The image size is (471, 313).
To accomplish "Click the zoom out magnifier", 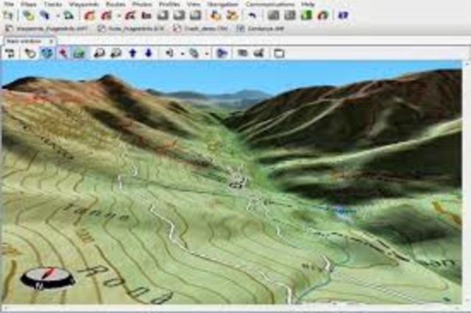I will tap(116, 54).
